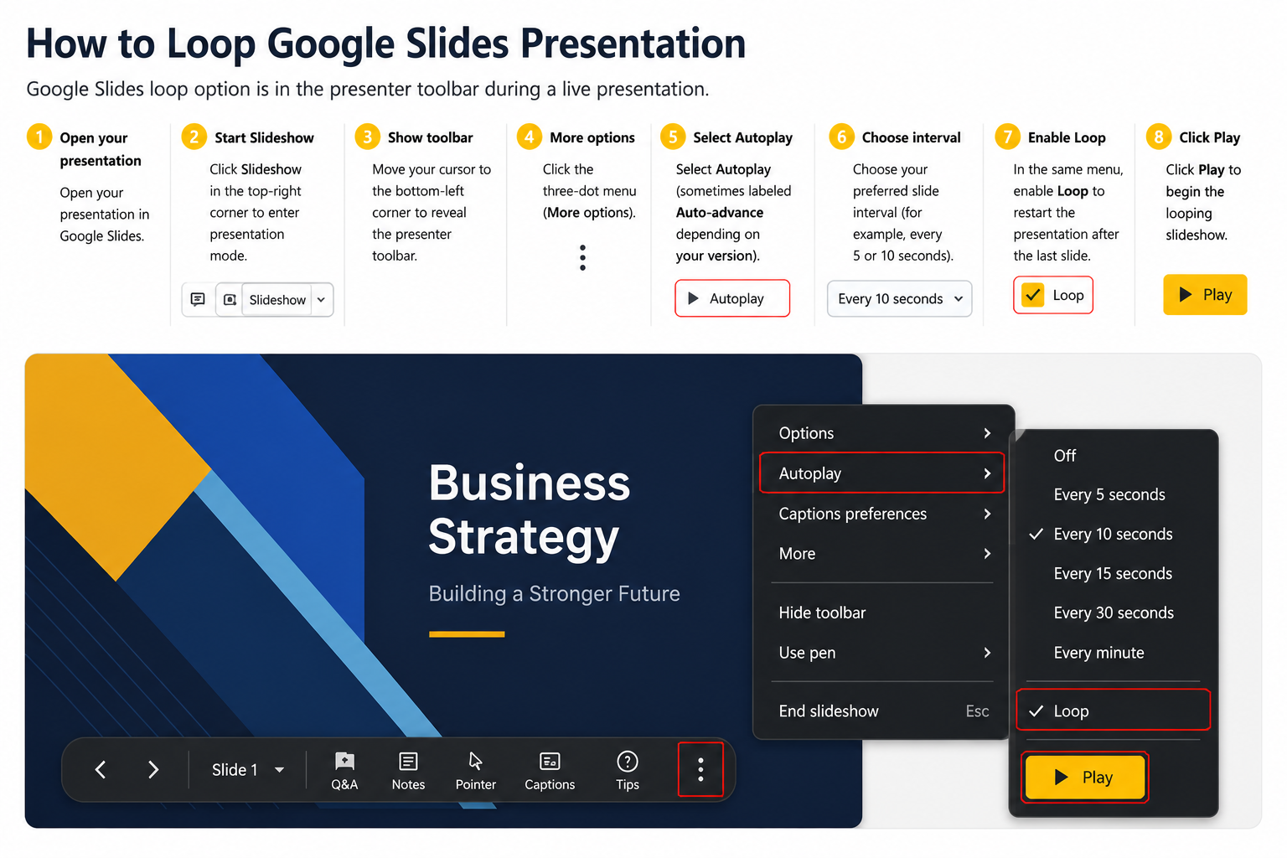
Task: Click the Enable Loop step title
Action: point(1067,137)
